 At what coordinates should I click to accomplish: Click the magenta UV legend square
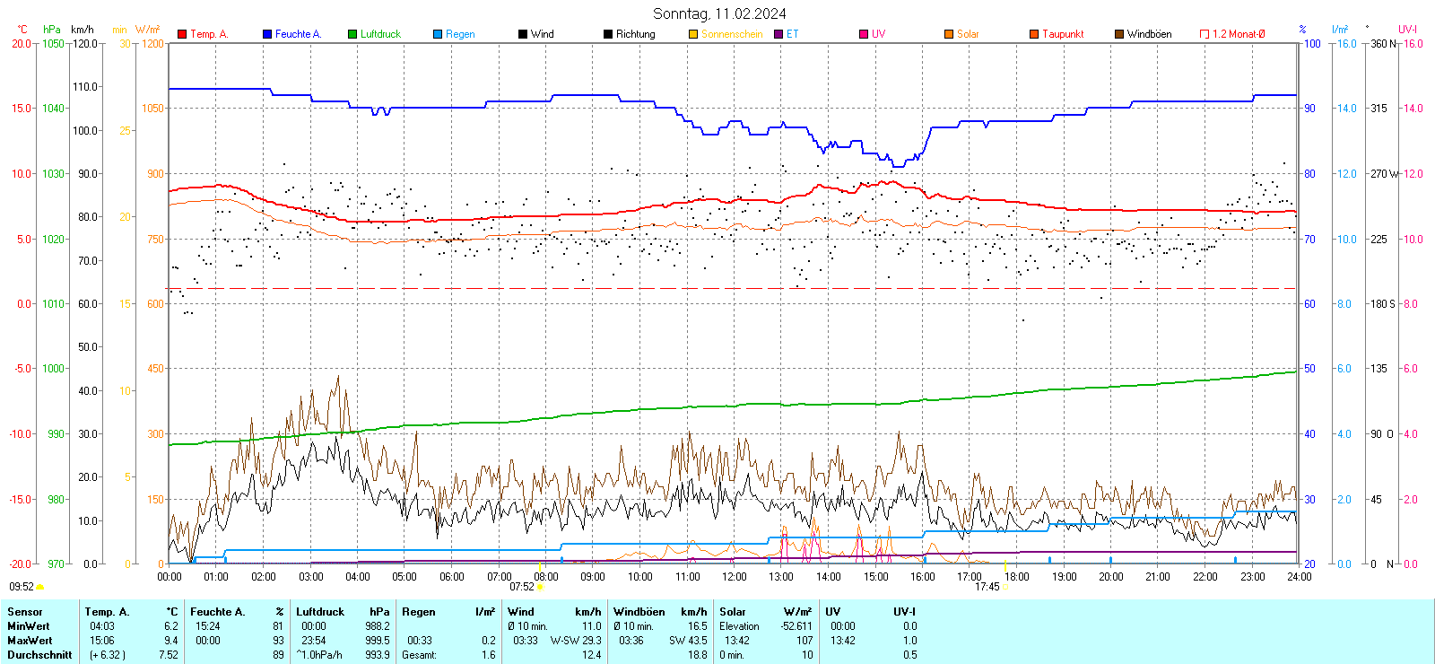click(864, 34)
